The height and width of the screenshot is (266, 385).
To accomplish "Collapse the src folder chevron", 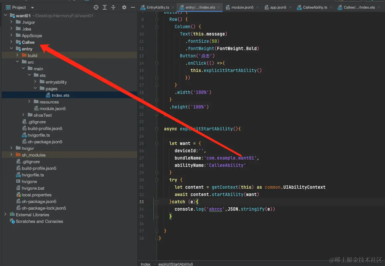I will pyautogui.click(x=18, y=62).
